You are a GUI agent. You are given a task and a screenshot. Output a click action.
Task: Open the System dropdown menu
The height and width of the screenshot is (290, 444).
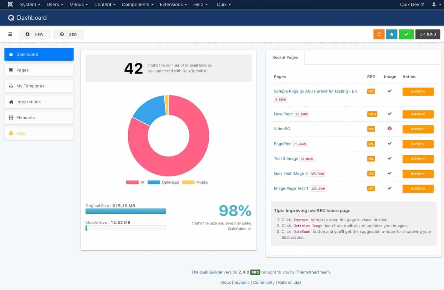(x=30, y=5)
